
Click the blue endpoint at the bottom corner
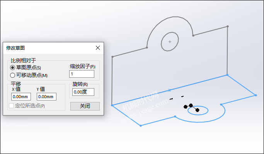[141, 126]
